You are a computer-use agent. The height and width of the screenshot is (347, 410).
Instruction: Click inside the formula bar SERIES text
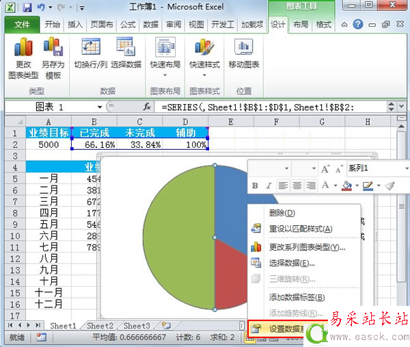[258, 107]
